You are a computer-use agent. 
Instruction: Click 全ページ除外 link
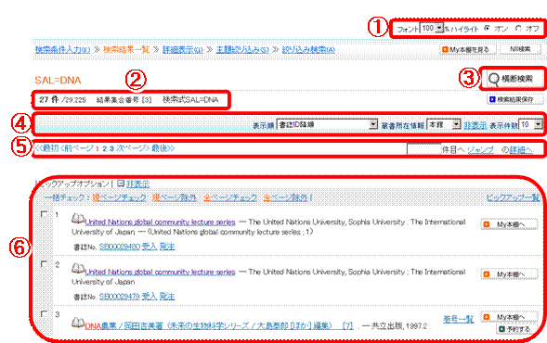click(x=286, y=197)
